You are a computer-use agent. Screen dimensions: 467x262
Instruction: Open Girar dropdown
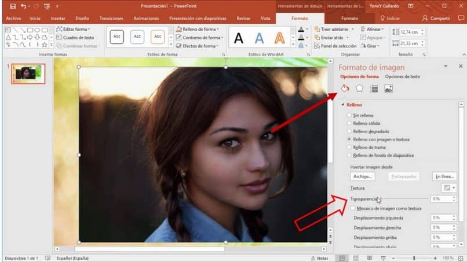click(x=370, y=46)
